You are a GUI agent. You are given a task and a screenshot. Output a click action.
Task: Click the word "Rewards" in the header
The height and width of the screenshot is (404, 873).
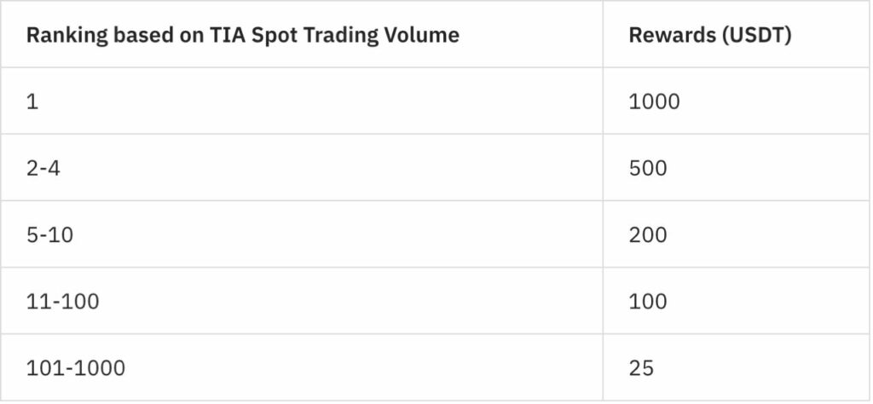[669, 36]
